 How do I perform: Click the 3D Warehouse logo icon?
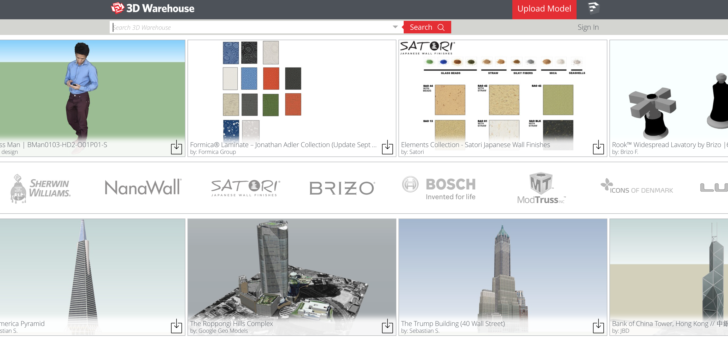pyautogui.click(x=115, y=9)
